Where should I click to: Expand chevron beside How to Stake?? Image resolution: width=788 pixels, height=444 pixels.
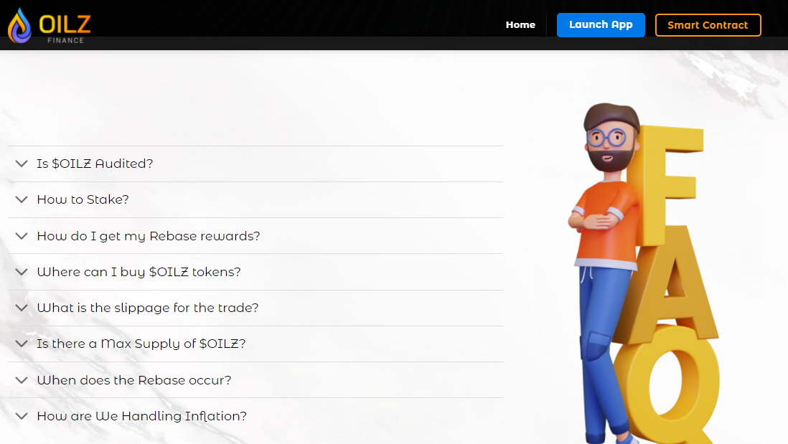point(21,199)
